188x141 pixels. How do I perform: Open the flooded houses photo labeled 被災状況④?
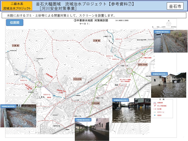click(x=169, y=85)
